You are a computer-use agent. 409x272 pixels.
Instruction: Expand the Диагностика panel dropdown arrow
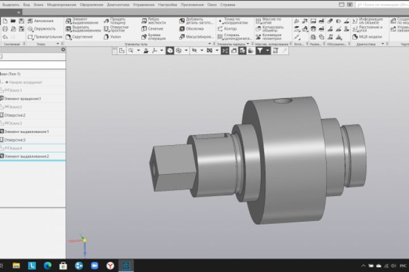pos(383,44)
